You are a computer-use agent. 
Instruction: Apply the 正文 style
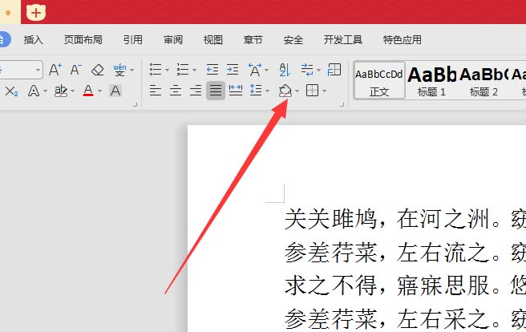(379, 80)
